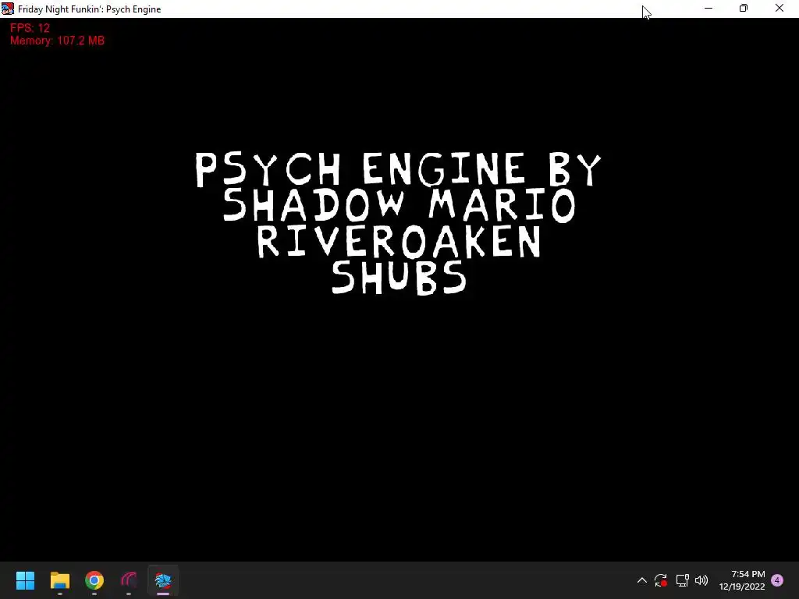
Task: Open the volume speaker control
Action: (x=701, y=580)
